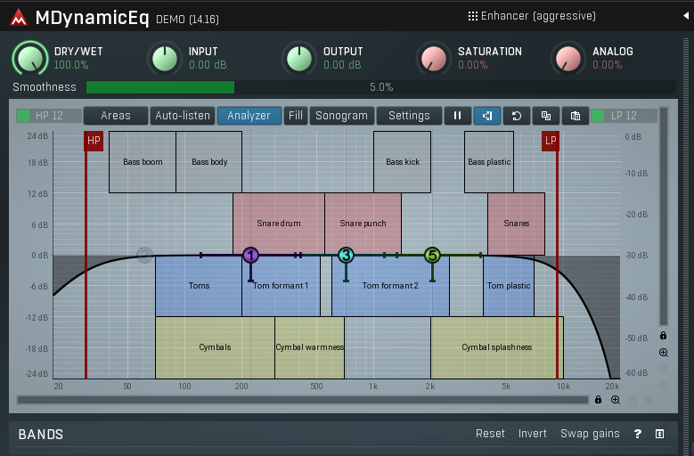Click the SATURATION knob
Viewport: 694px width, 456px height.
tap(434, 59)
